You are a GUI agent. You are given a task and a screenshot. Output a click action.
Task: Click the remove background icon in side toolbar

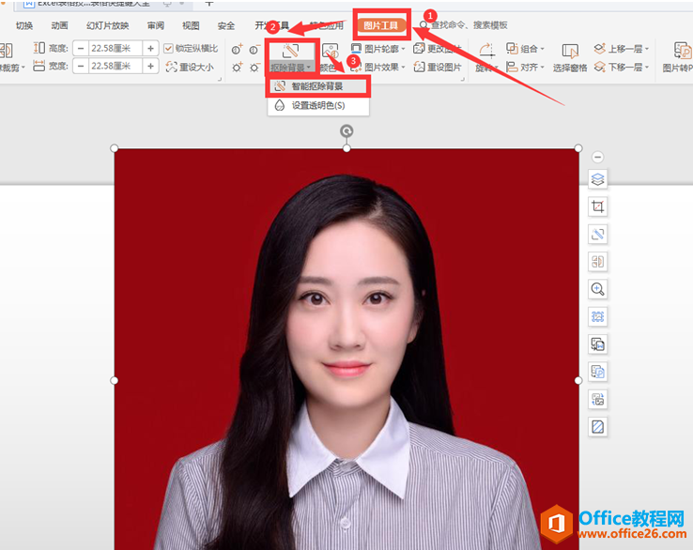click(x=597, y=234)
